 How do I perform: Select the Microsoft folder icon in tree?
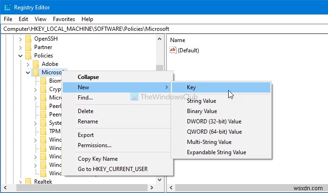coord(36,72)
